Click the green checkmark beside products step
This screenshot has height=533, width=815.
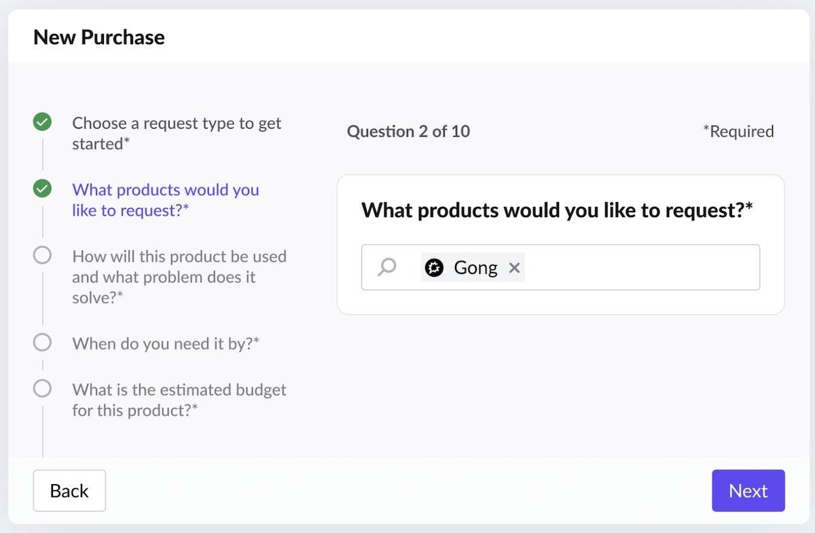pyautogui.click(x=42, y=189)
